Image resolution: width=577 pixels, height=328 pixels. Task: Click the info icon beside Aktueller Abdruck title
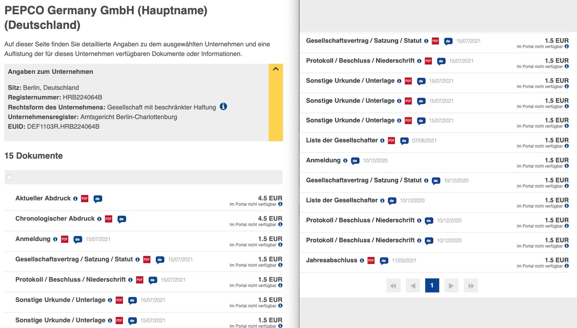tap(75, 199)
